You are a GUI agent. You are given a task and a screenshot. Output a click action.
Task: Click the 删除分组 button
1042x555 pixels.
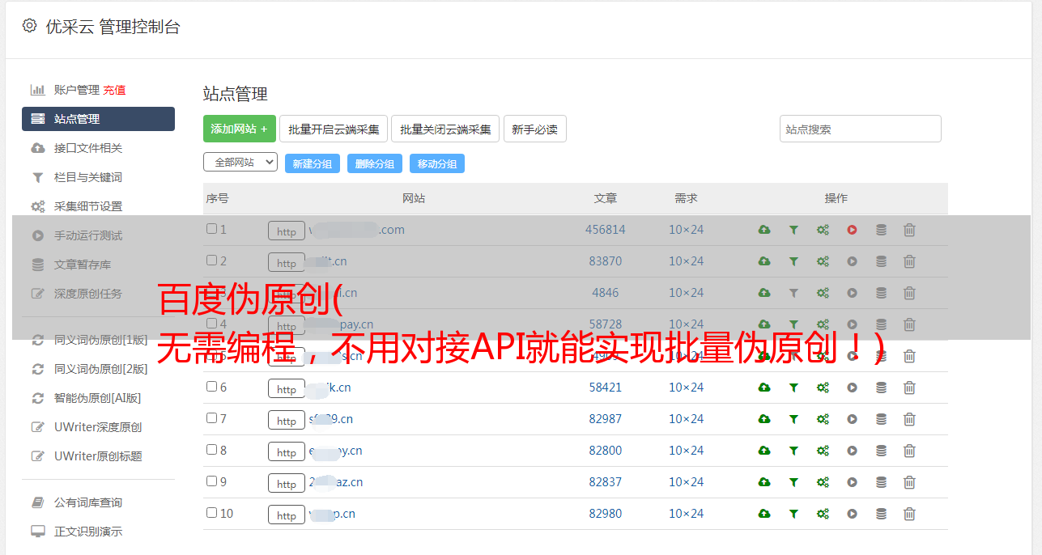click(x=375, y=163)
